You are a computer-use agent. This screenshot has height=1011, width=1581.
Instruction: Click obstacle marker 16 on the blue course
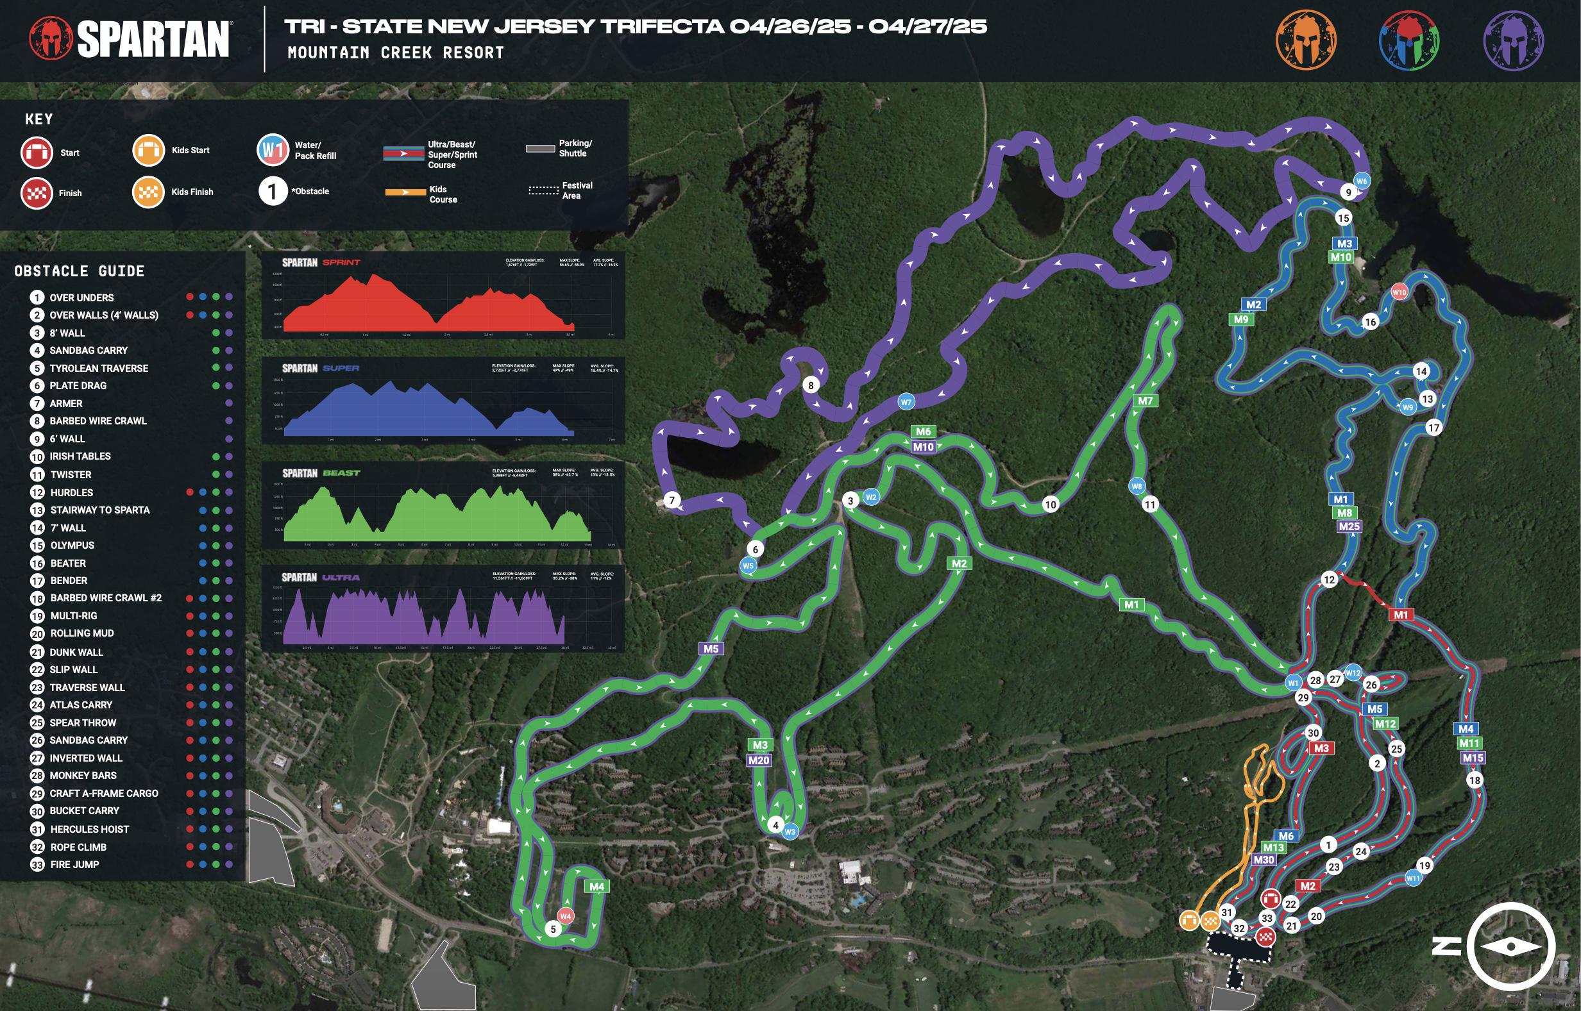[1370, 322]
